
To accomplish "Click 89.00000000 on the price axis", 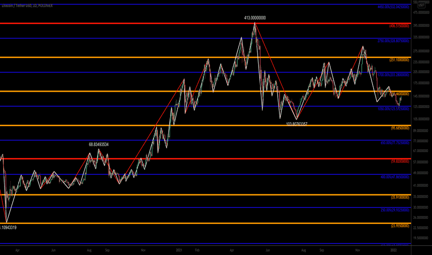I will (421, 131).
